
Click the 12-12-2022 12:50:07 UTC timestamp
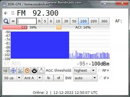[x=76, y=93]
